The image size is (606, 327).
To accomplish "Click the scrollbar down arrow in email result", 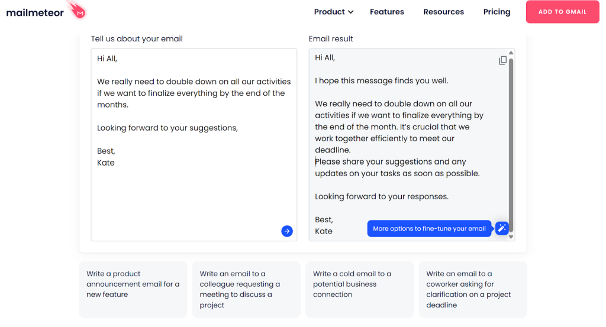I will [x=511, y=237].
